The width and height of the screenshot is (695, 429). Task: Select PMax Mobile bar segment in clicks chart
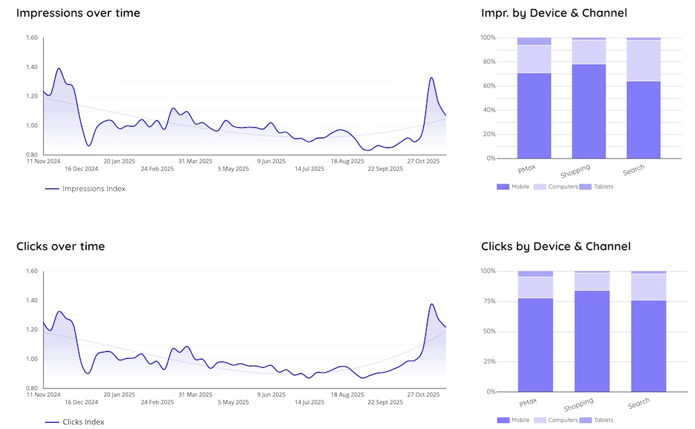535,344
